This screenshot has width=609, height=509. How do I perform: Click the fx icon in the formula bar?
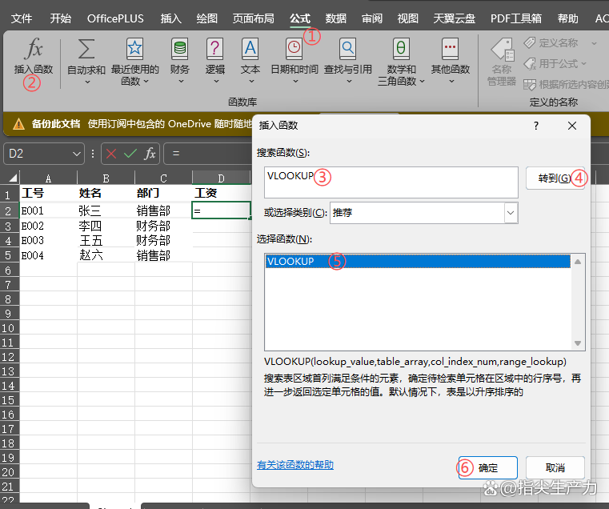coord(150,154)
